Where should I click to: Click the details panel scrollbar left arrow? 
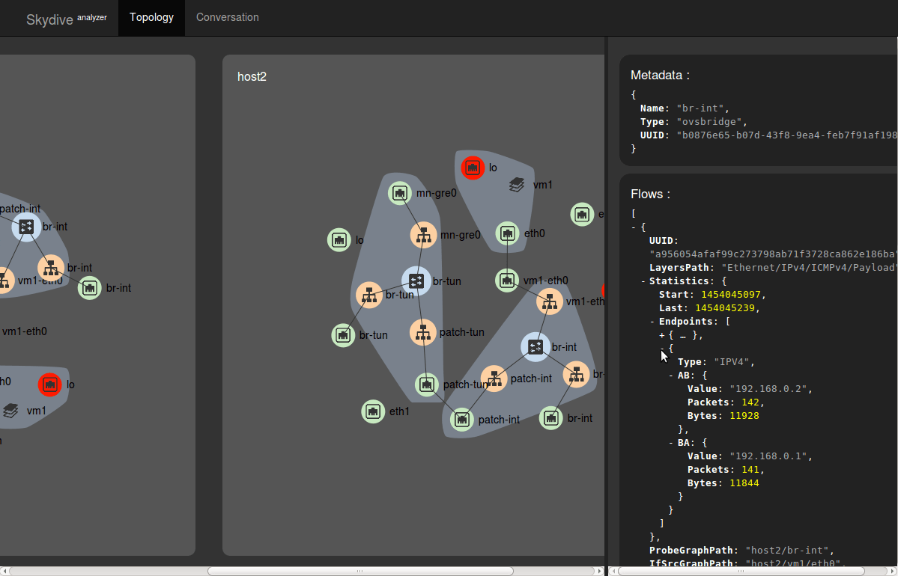(612, 571)
